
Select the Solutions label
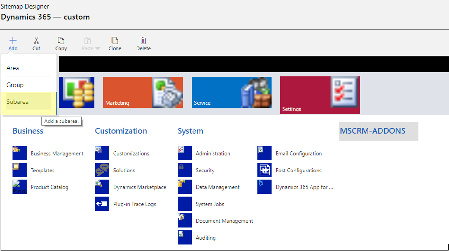point(124,170)
